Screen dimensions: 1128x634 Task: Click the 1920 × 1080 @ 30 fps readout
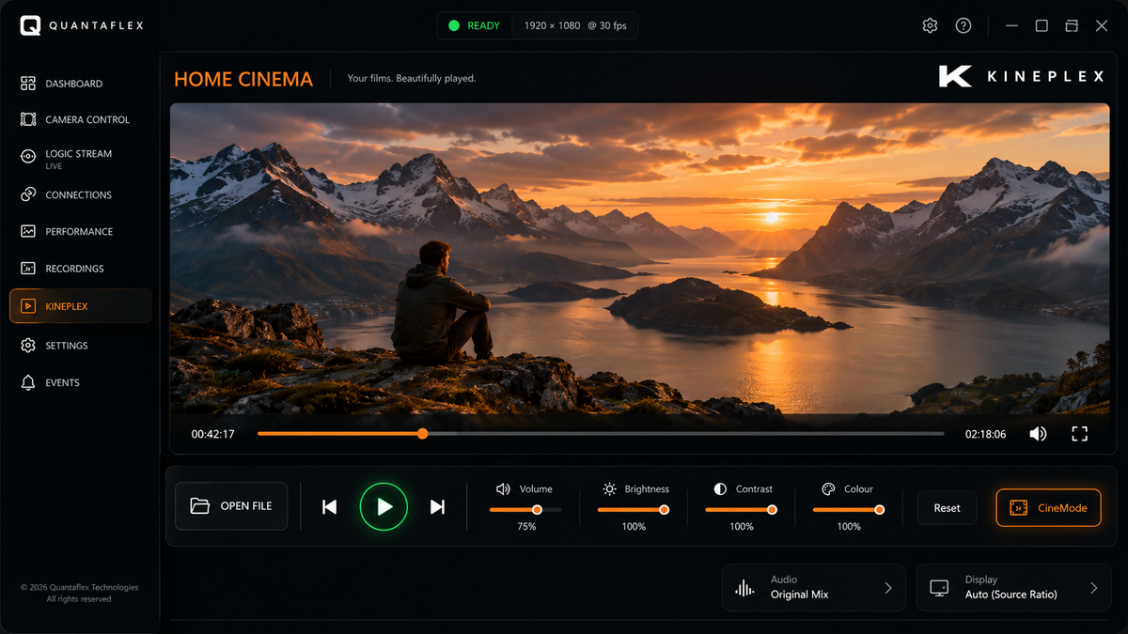click(575, 25)
